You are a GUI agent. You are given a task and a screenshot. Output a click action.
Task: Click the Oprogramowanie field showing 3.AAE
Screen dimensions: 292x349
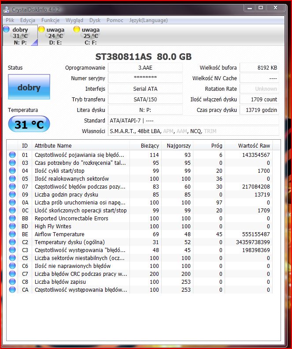tap(145, 68)
